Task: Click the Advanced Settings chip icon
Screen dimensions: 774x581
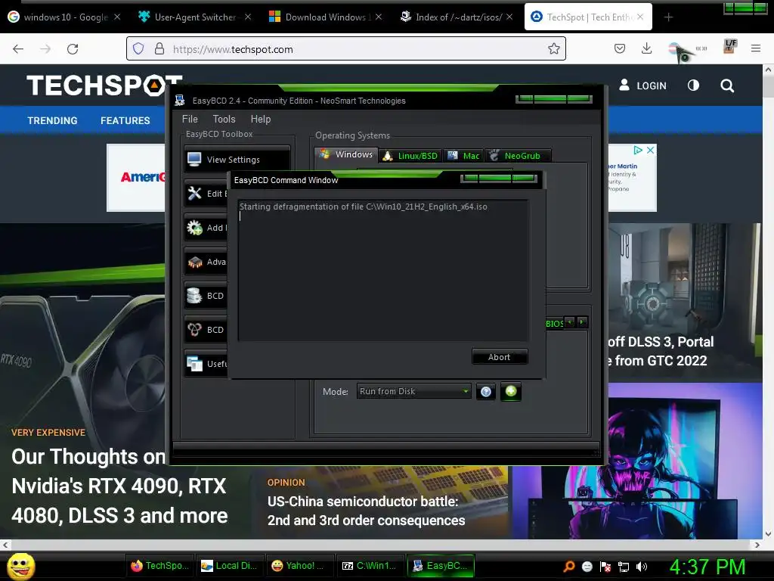Action: click(194, 261)
